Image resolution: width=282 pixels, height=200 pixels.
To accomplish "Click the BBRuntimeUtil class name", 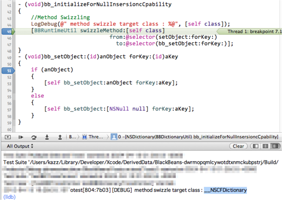I will pos(56,30).
